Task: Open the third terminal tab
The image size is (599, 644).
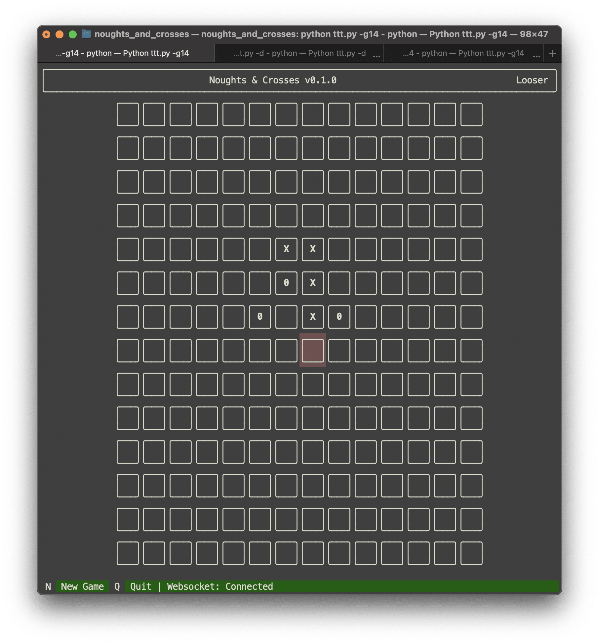Action: pyautogui.click(x=463, y=53)
